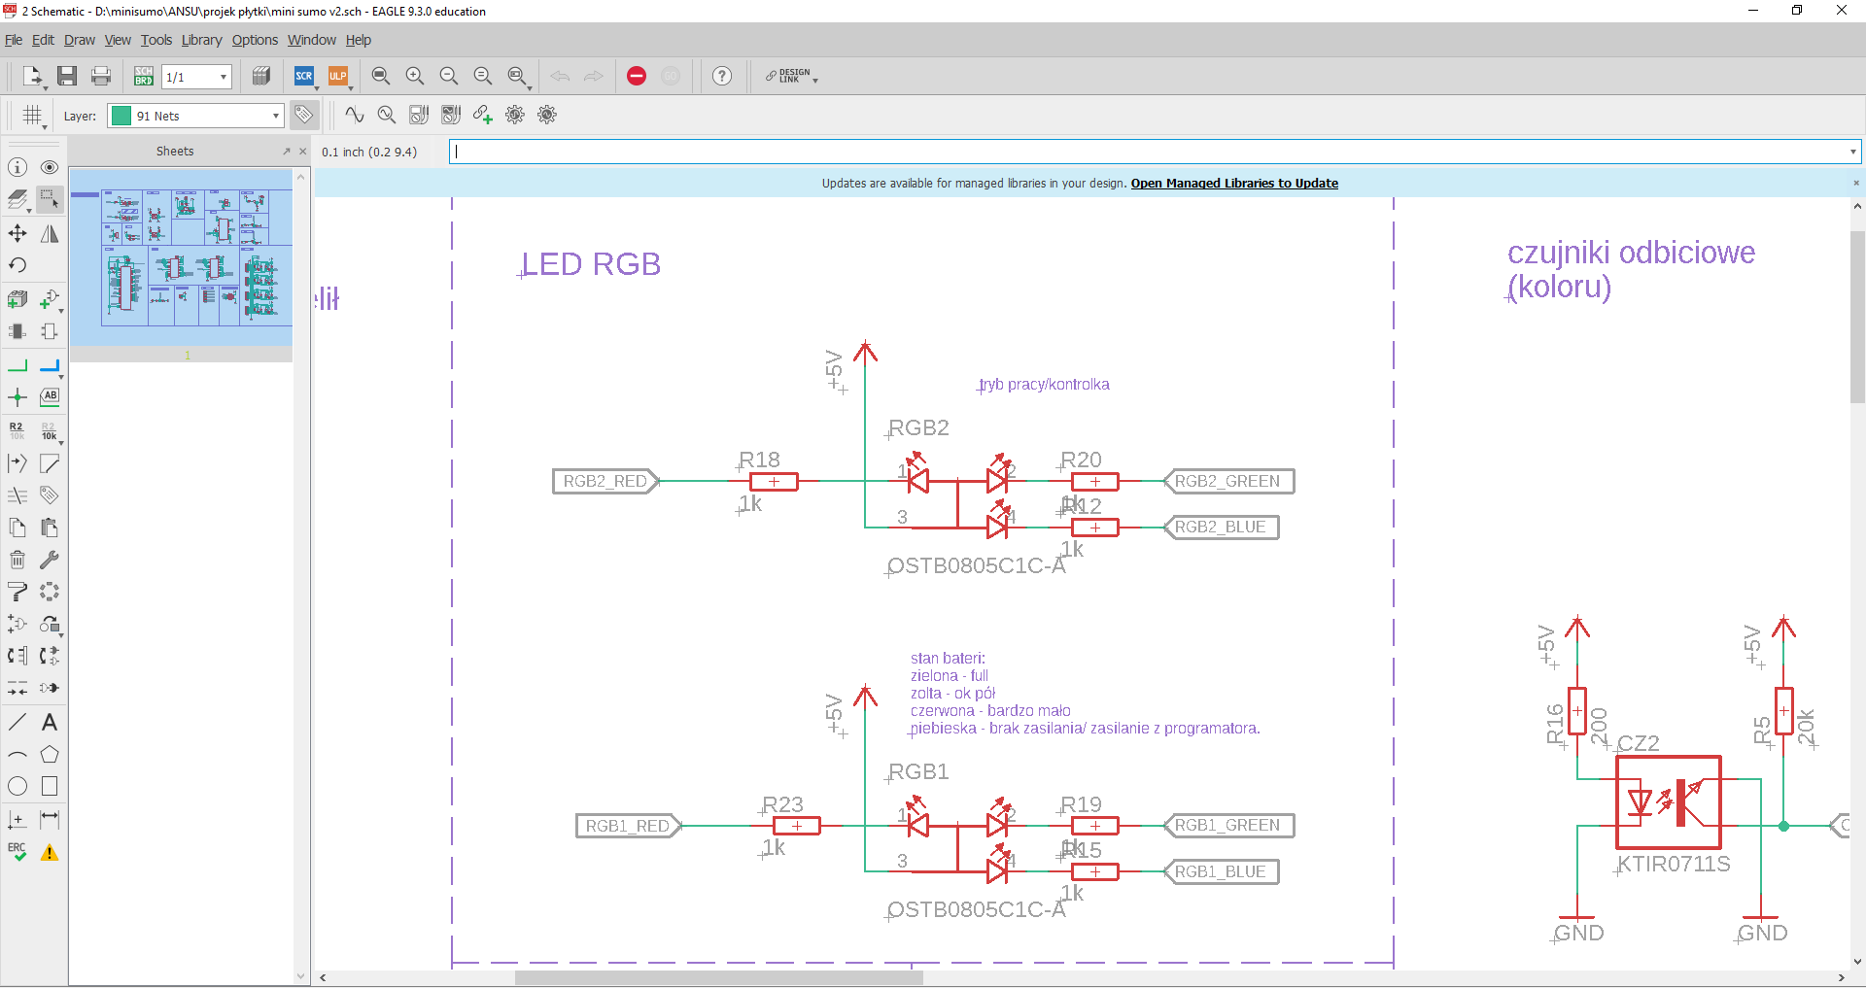The width and height of the screenshot is (1866, 988).
Task: Select the Paste tool
Action: 50,528
